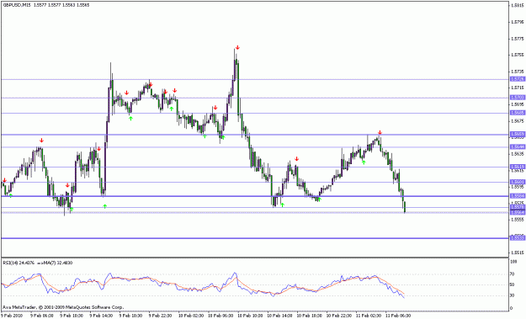
Task: Click the 1.5735 price scale value
Action: (x=517, y=72)
